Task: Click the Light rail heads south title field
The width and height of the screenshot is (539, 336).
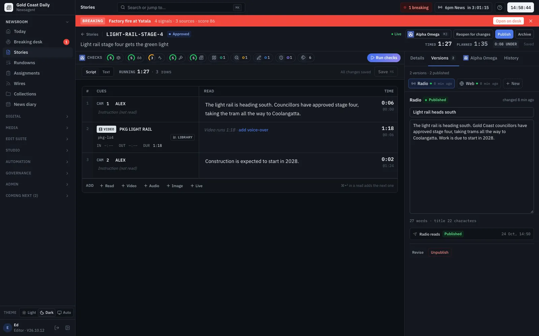Action: pos(472,112)
